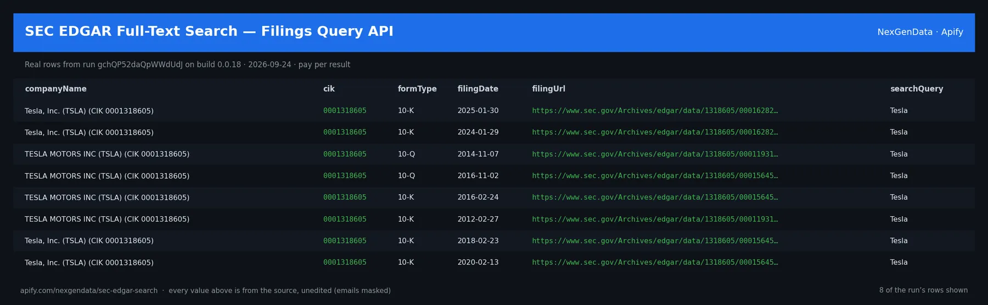Click the cik 0001318605 in the 2016-02-24 row
Screen dimensions: 988x305
[345, 197]
